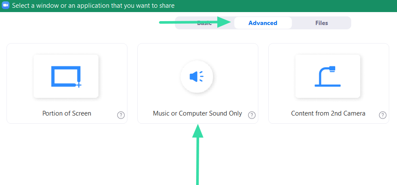Open help for Portion of Screen
397x185 pixels.
point(121,115)
